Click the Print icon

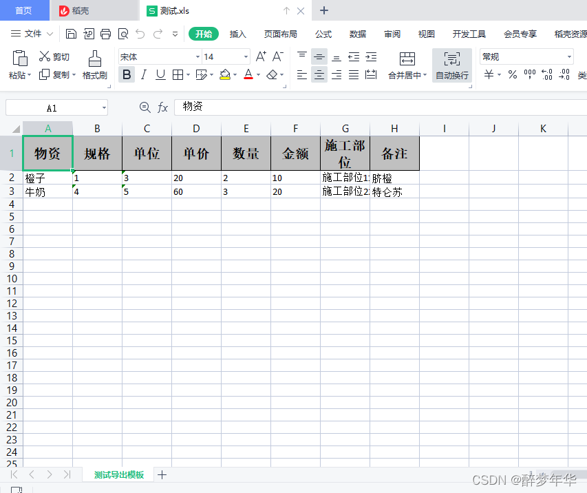click(105, 34)
